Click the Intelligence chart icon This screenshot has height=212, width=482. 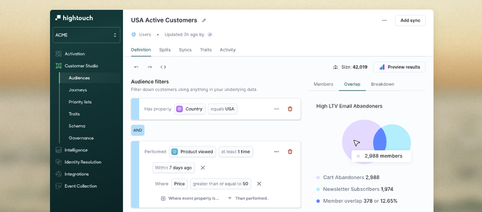[58, 150]
